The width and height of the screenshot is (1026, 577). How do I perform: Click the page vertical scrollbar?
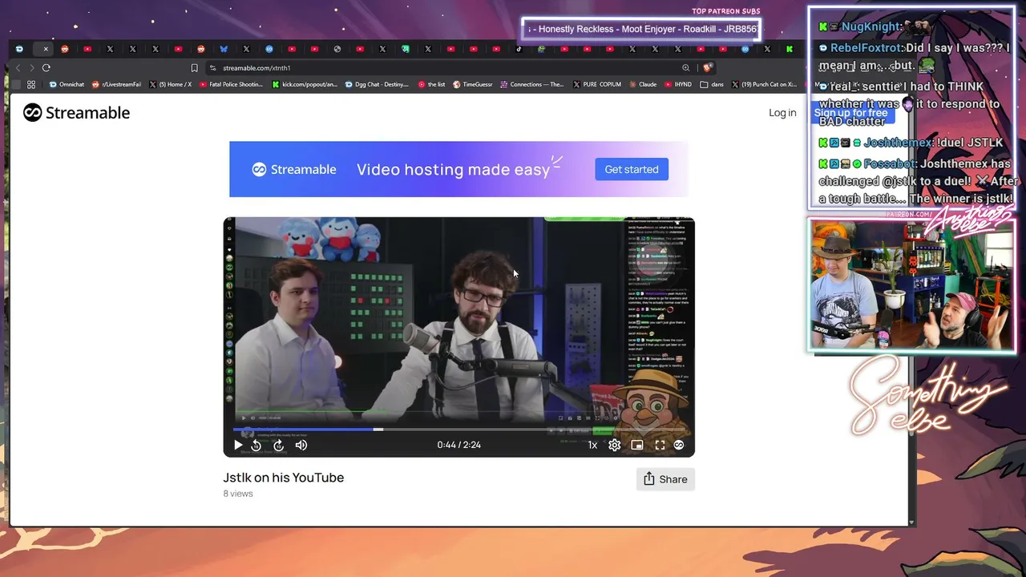tap(912, 310)
